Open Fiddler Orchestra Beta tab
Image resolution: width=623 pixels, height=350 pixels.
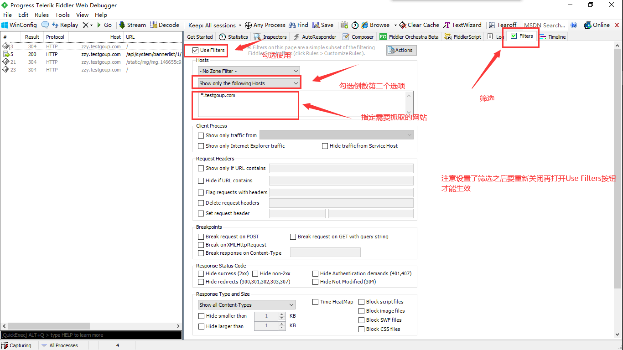pos(409,37)
